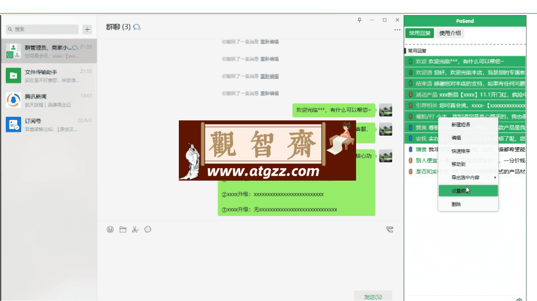Select the 结束语 quick reply row
The height and width of the screenshot is (301, 537).
point(466,83)
